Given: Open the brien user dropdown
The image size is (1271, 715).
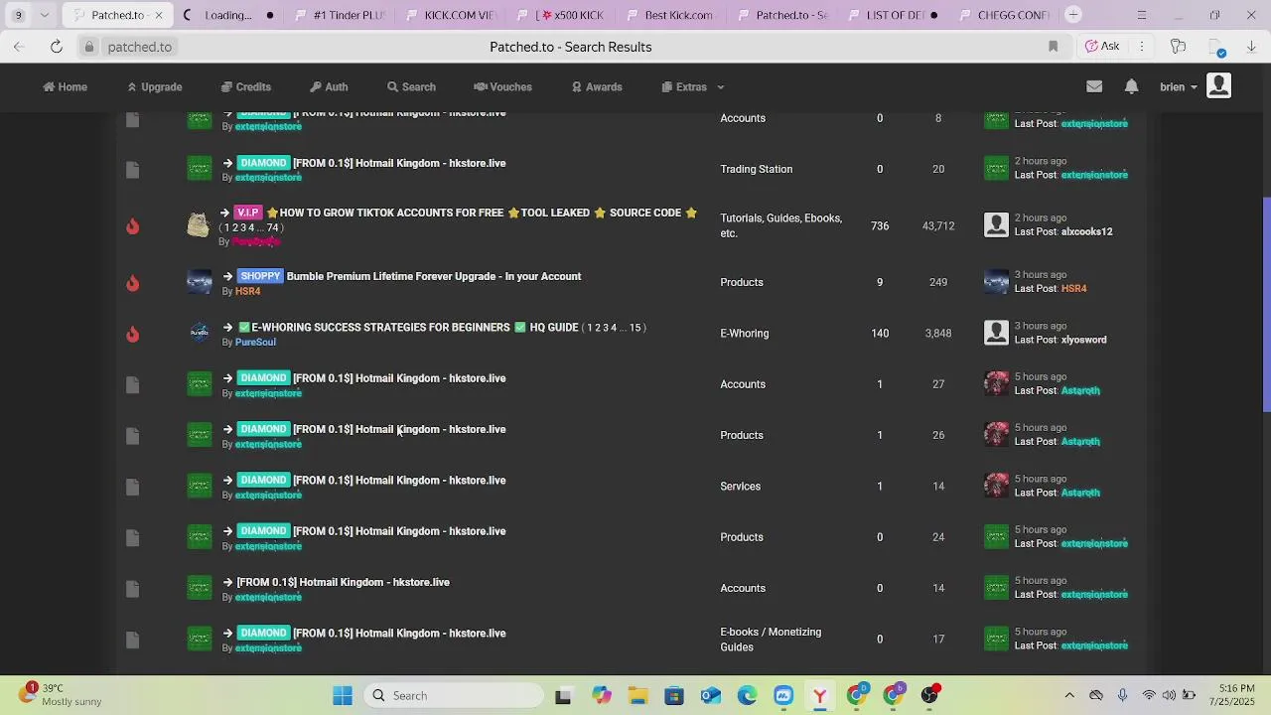Looking at the screenshot, I should click(x=1179, y=86).
